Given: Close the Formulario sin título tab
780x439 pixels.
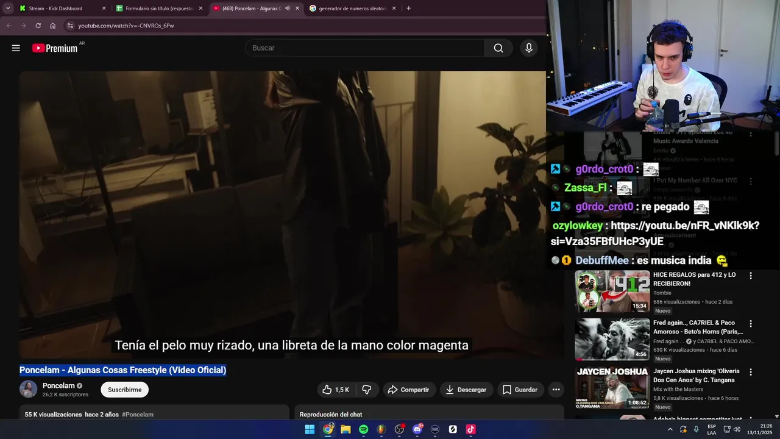Looking at the screenshot, I should (200, 9).
